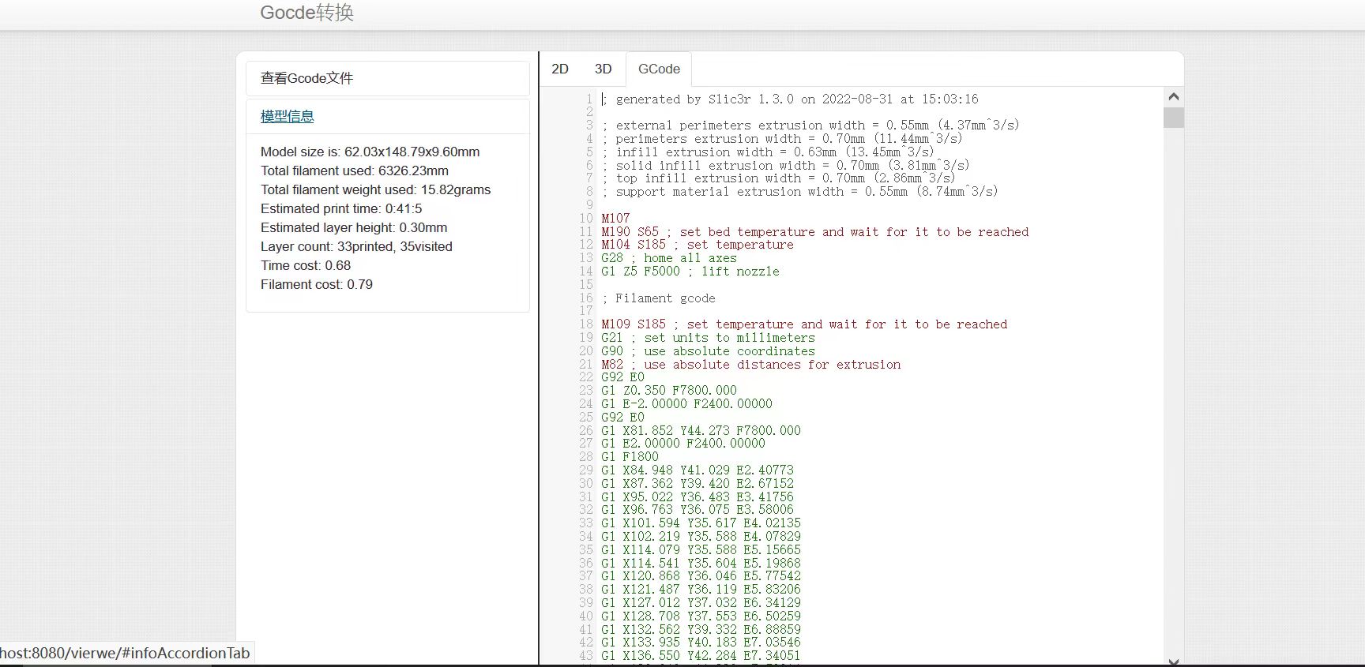Click the G28 home all axes line

pyautogui.click(x=669, y=258)
